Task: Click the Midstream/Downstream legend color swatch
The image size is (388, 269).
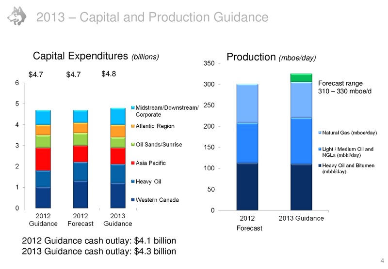Action: (x=133, y=108)
